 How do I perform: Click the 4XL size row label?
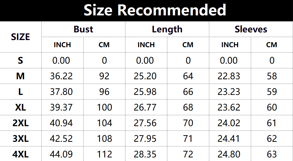21,154
